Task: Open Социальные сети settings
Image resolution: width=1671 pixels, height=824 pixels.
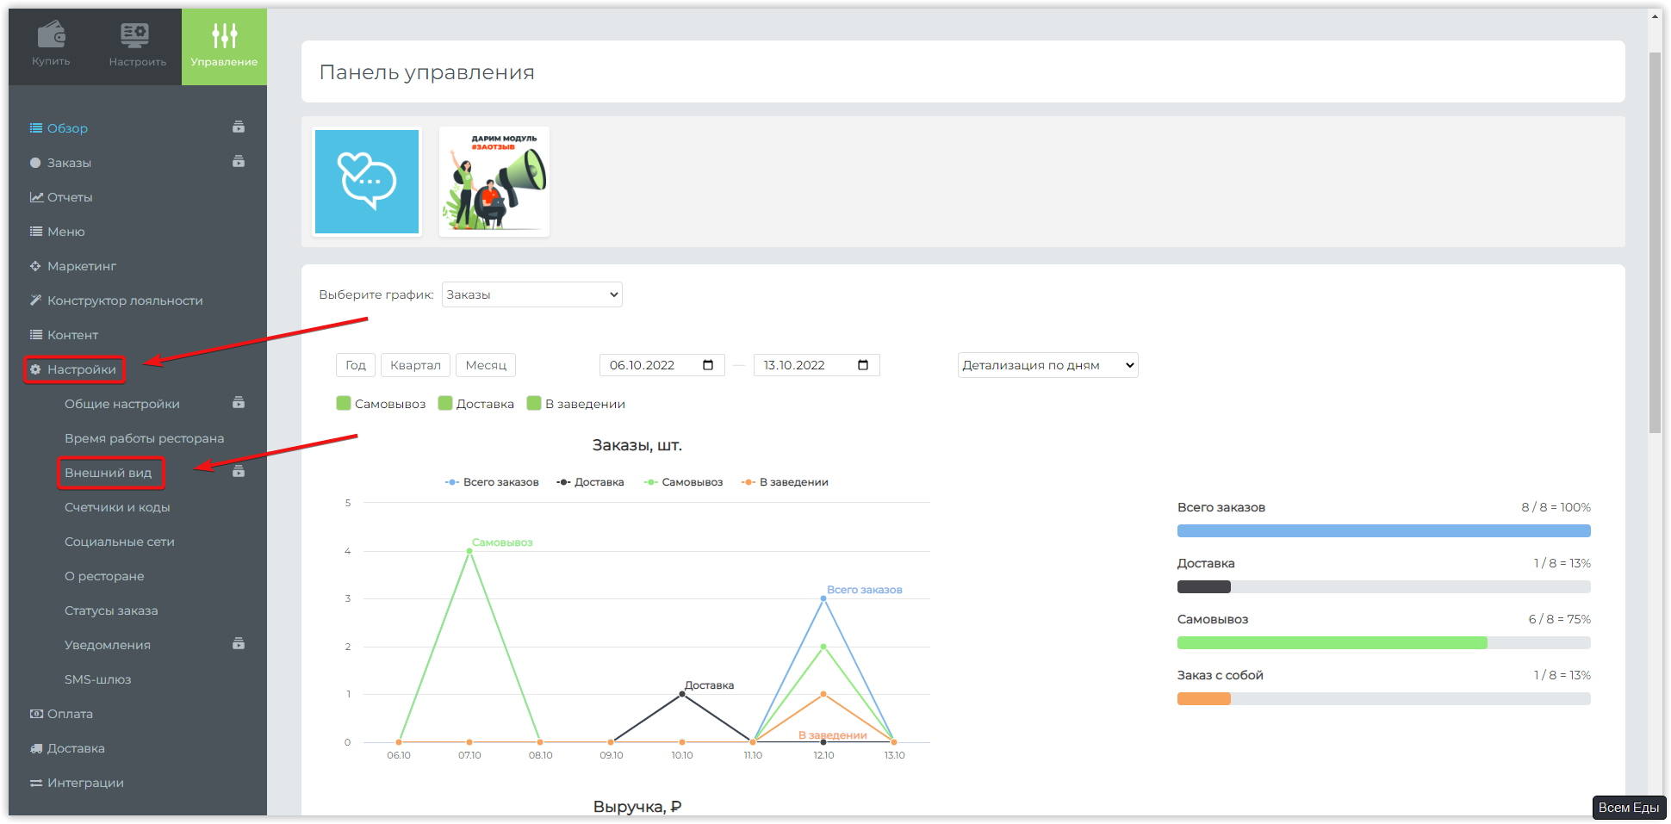Action: [x=120, y=542]
